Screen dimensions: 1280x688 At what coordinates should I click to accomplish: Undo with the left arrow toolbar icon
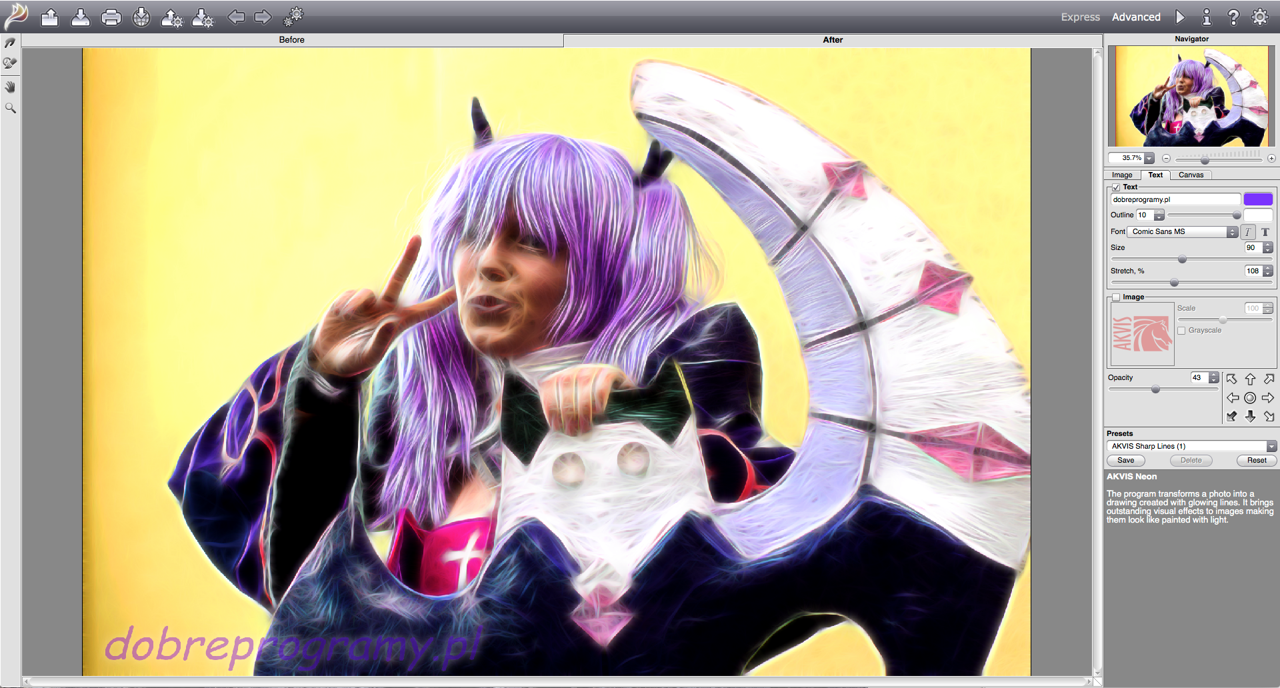pos(236,17)
